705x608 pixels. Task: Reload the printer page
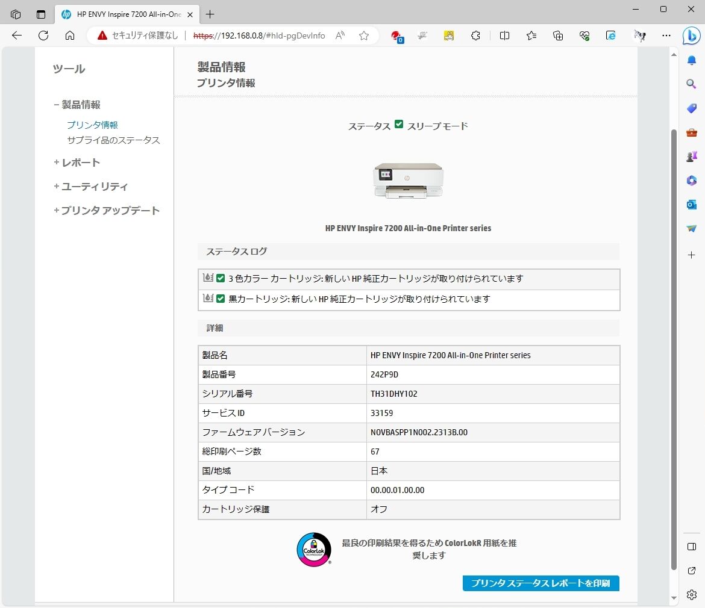tap(43, 36)
